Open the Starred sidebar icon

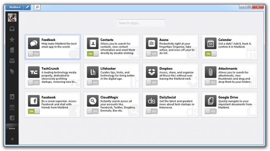click(12, 40)
